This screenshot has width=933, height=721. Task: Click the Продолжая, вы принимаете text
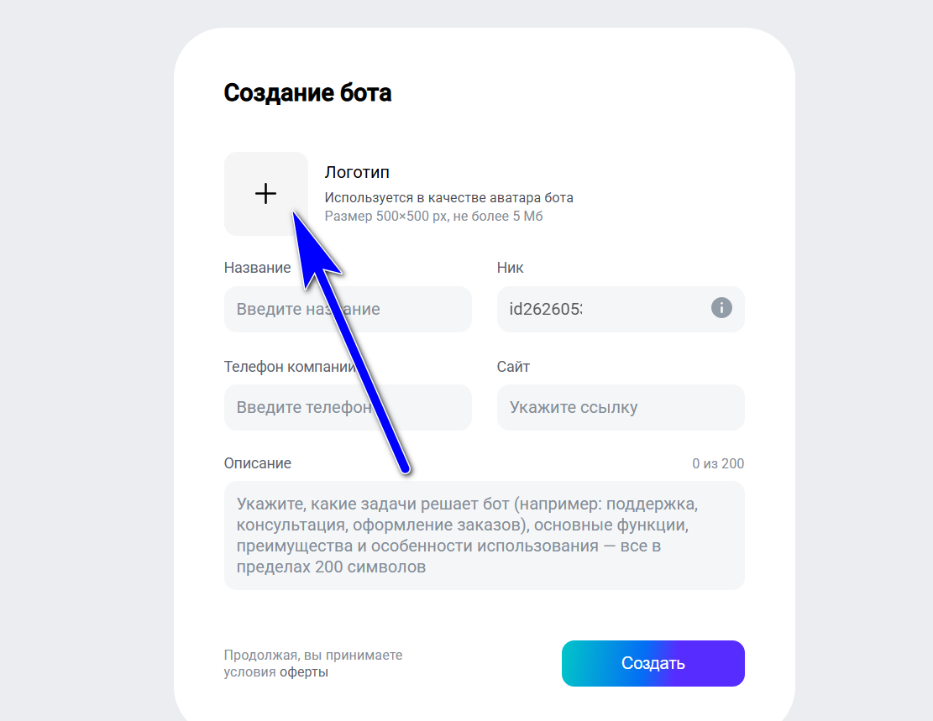(x=313, y=656)
